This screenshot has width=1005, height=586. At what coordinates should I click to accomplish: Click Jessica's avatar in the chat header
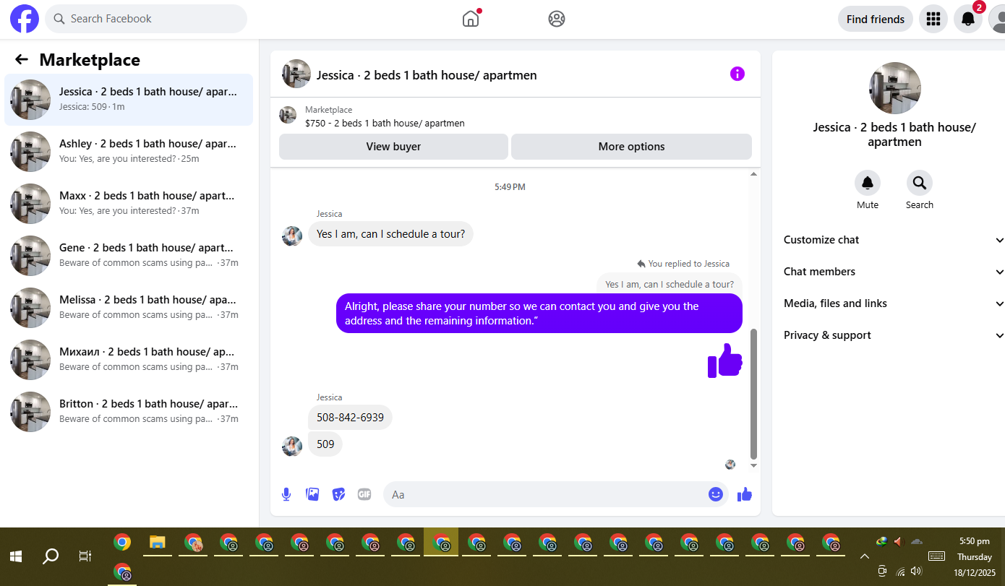[x=296, y=74]
